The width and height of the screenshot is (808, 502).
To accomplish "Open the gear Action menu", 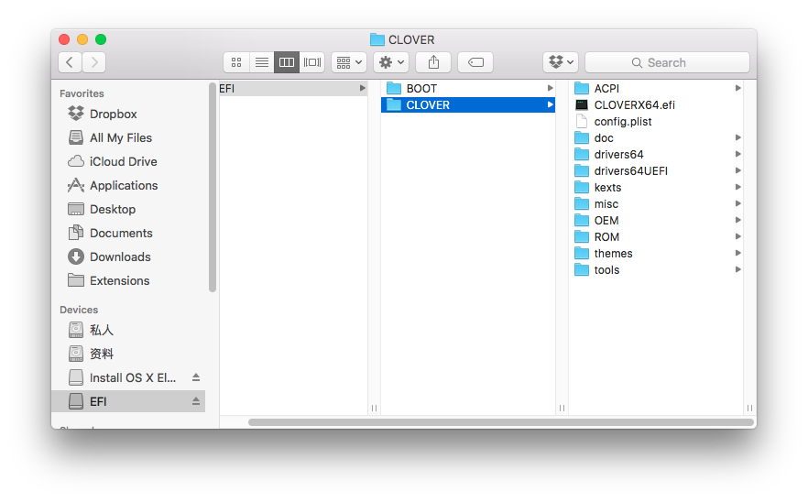I will pos(391,62).
